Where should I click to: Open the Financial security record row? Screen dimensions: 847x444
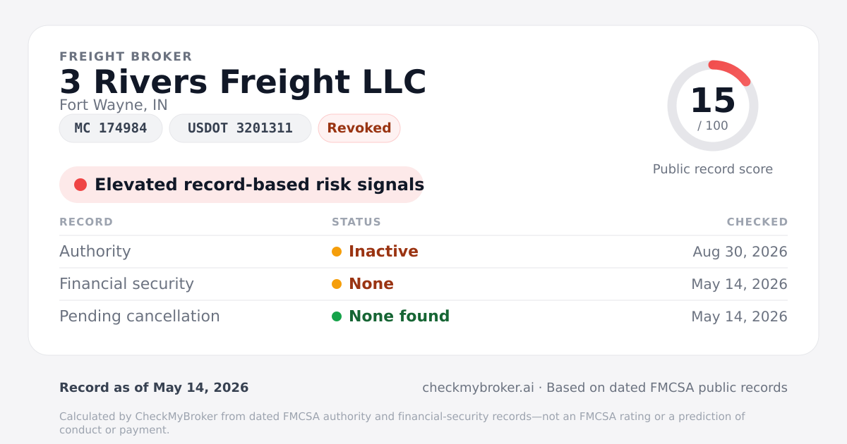pyautogui.click(x=423, y=284)
